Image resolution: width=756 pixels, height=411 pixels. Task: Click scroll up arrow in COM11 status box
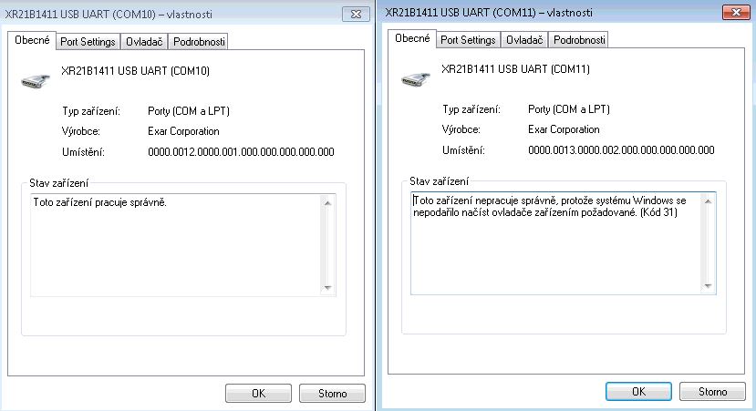(708, 201)
